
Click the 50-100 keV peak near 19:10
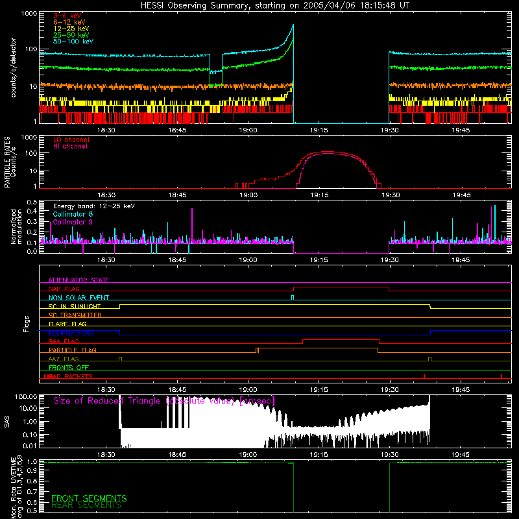[x=293, y=25]
